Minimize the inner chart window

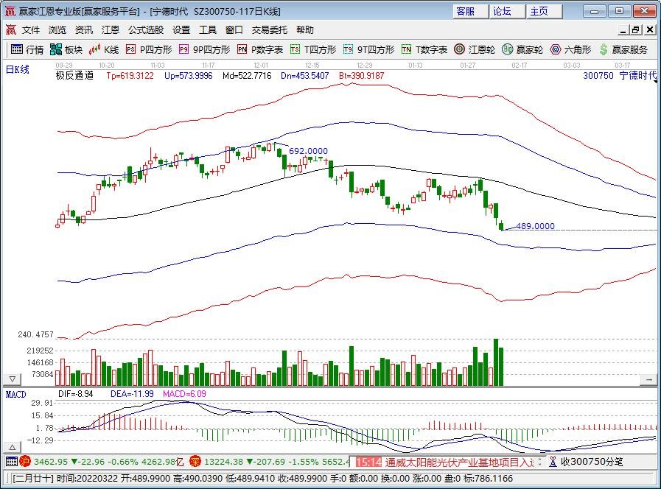click(624, 30)
